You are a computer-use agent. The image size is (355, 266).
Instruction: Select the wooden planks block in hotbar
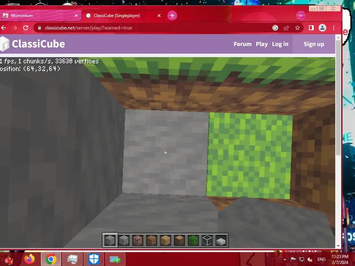165,240
